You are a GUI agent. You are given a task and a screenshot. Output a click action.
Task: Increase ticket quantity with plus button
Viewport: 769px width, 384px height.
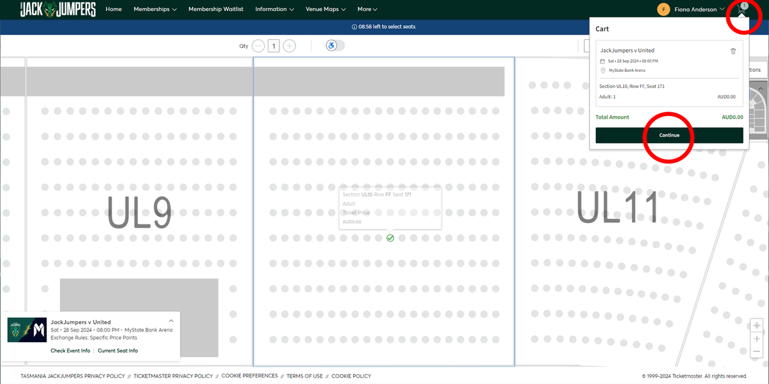[x=290, y=46]
